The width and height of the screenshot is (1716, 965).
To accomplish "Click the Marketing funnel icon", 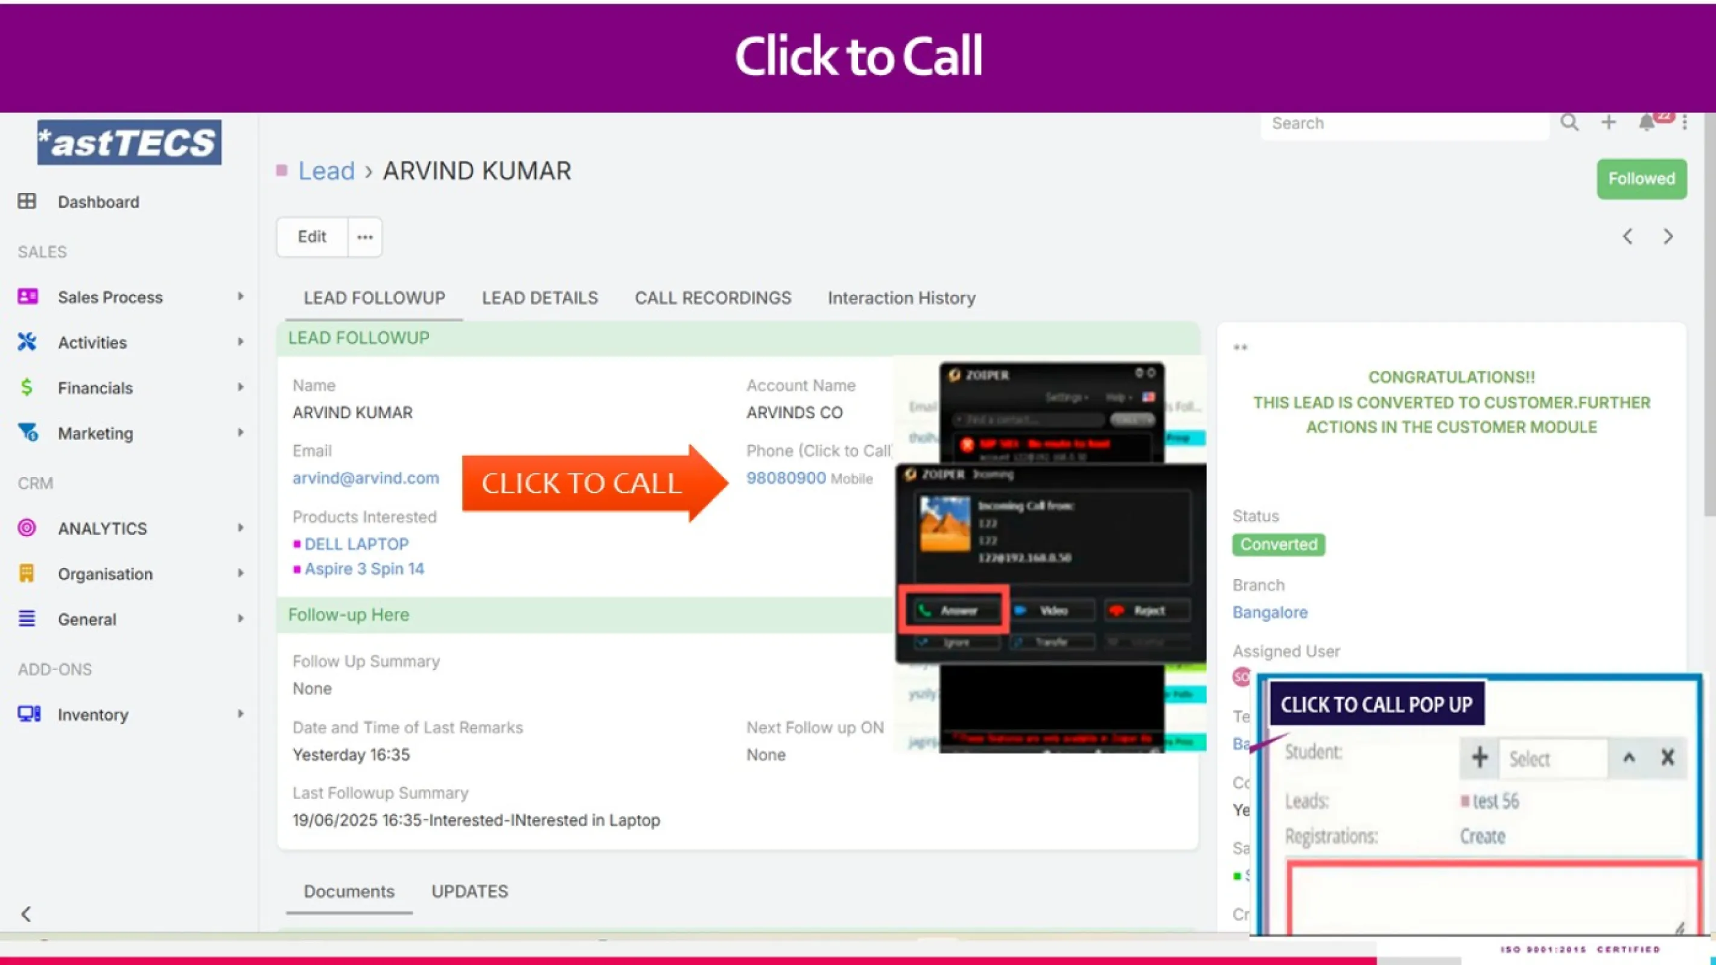I will coord(27,432).
